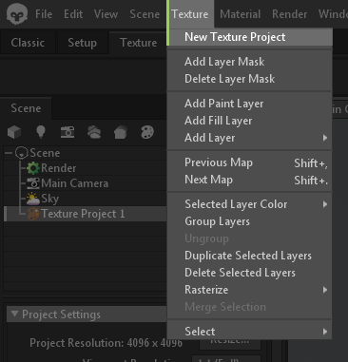
Task: Select the Render item in scene tree
Action: [58, 168]
